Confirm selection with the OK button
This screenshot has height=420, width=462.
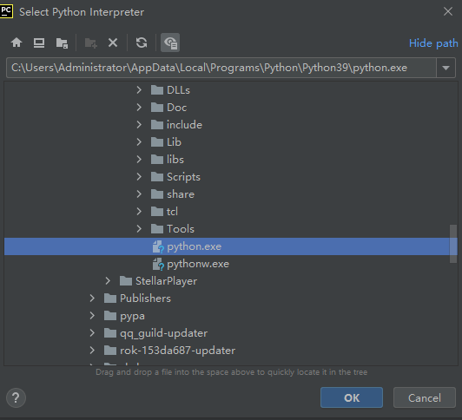(352, 398)
